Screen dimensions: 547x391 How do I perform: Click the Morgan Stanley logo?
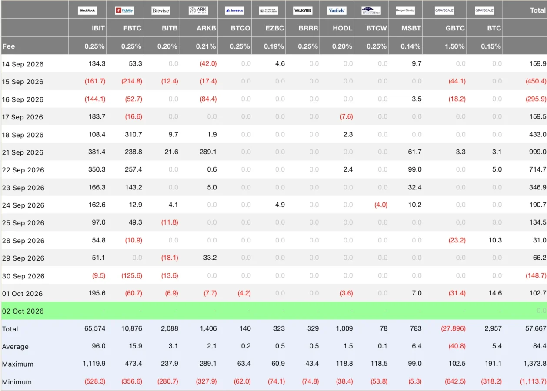pyautogui.click(x=405, y=10)
